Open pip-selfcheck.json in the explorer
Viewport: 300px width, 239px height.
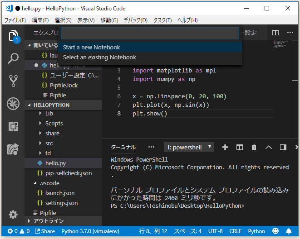[x=63, y=173]
